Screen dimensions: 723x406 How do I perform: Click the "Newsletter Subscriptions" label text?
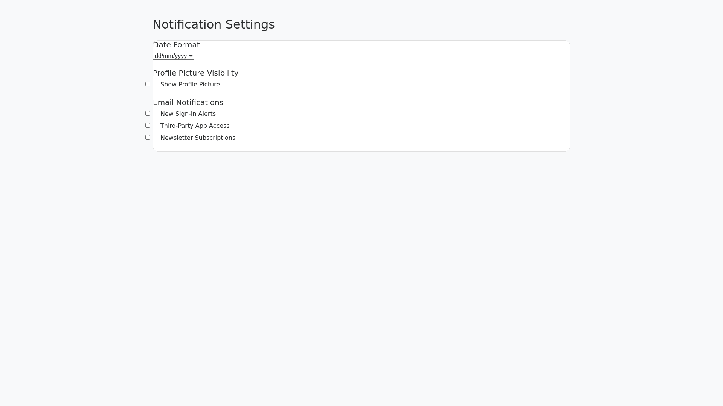pyautogui.click(x=198, y=138)
